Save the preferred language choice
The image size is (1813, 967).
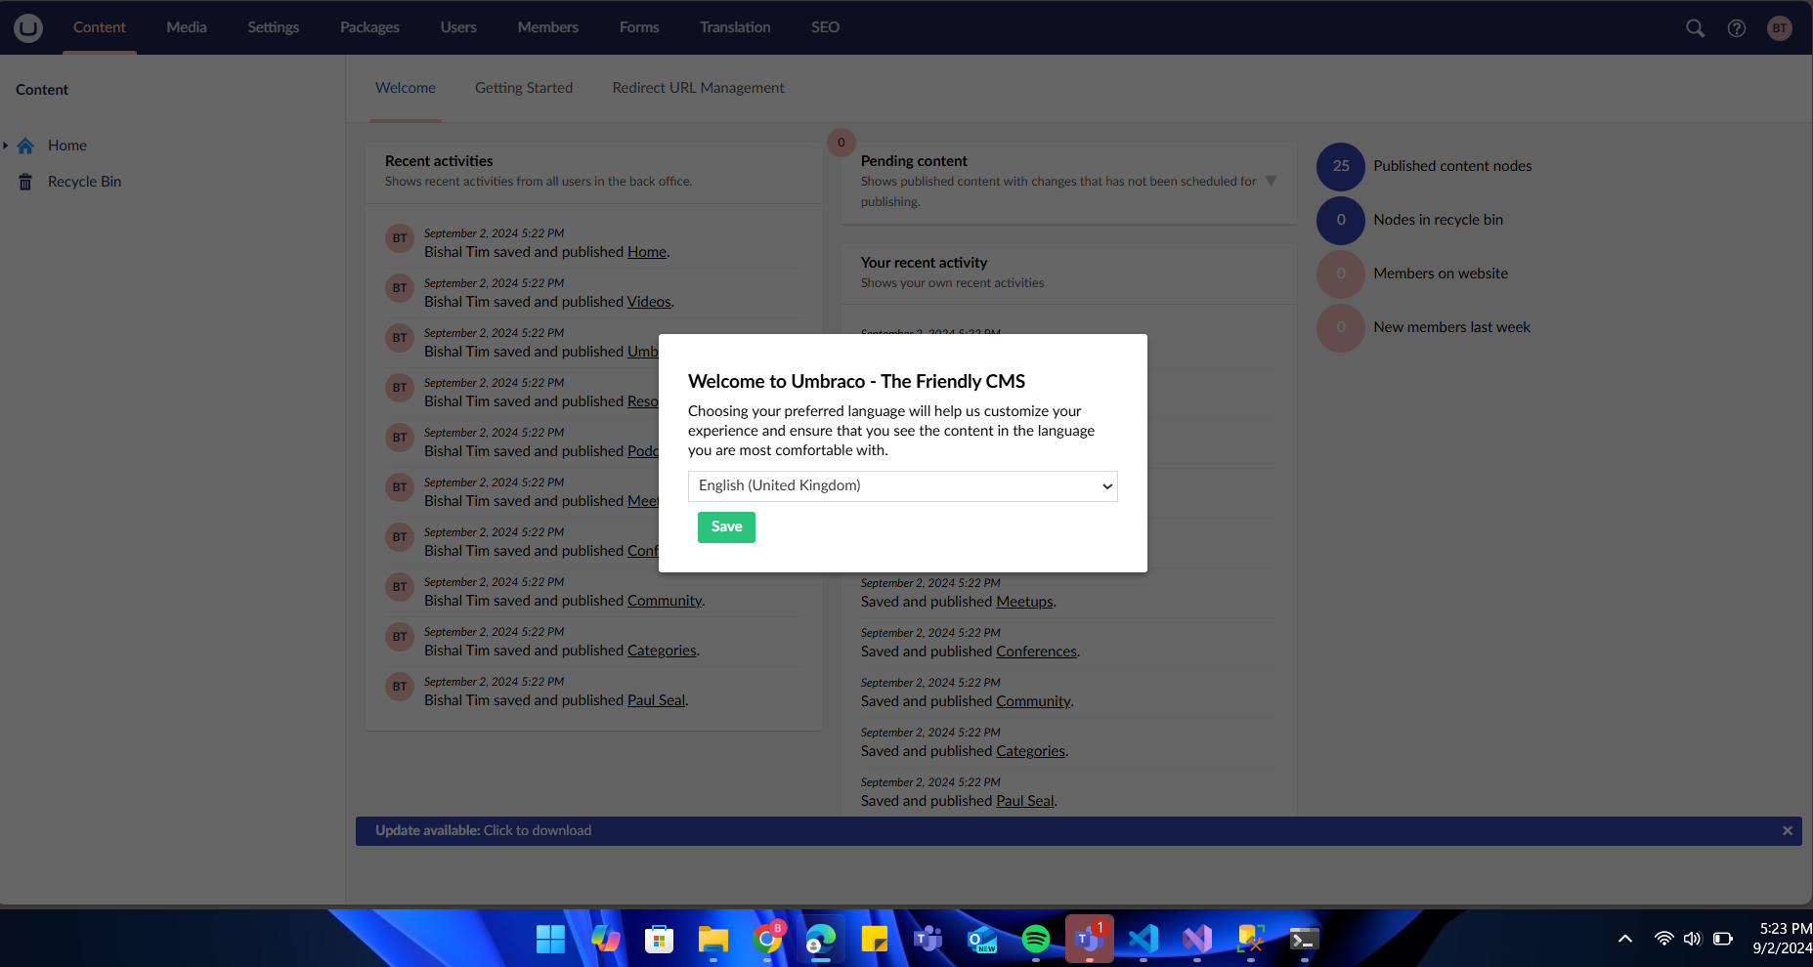726,527
